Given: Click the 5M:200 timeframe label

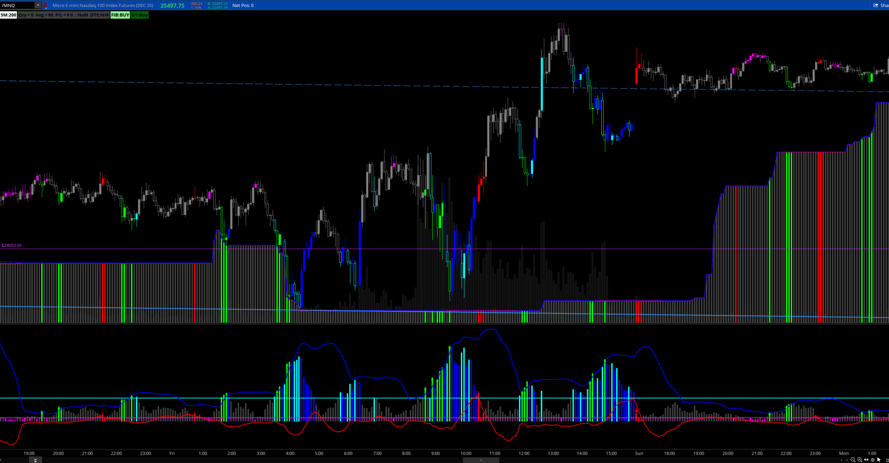Looking at the screenshot, I should (8, 15).
